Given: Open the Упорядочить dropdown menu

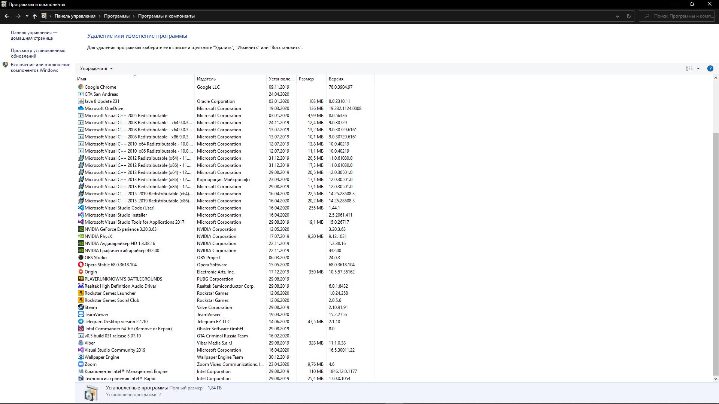Looking at the screenshot, I should [96, 68].
